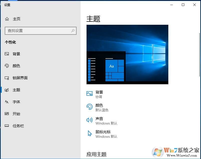Close the 设置 window
This screenshot has width=201, height=159.
(195, 5)
